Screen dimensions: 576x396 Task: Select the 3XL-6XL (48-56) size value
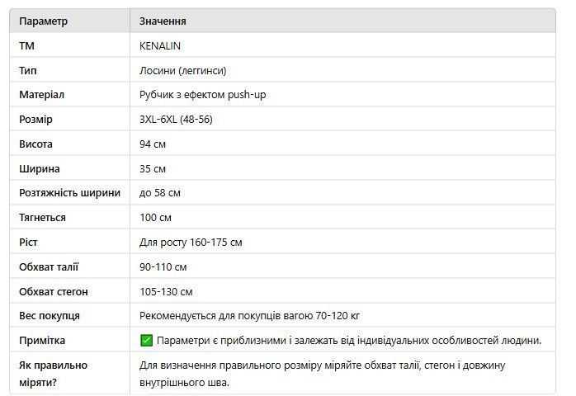coord(176,120)
